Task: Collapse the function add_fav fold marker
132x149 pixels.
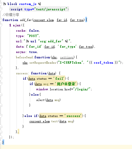Action: (x=1, y=20)
